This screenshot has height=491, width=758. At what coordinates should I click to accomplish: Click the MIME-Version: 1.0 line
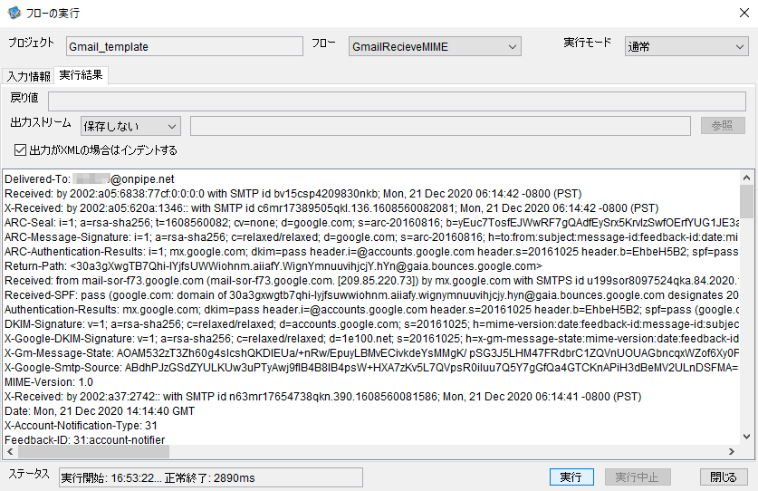(49, 382)
